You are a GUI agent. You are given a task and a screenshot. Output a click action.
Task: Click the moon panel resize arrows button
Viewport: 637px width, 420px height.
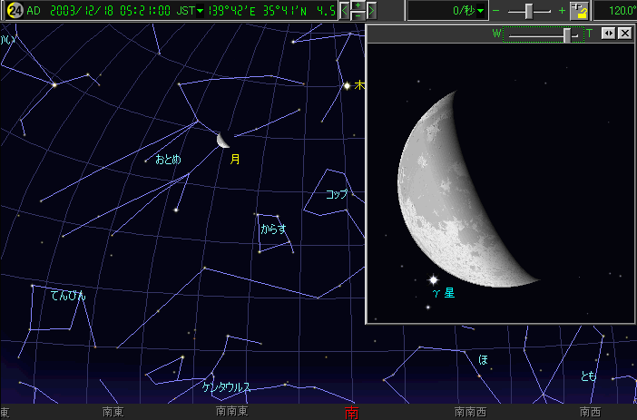[x=609, y=34]
